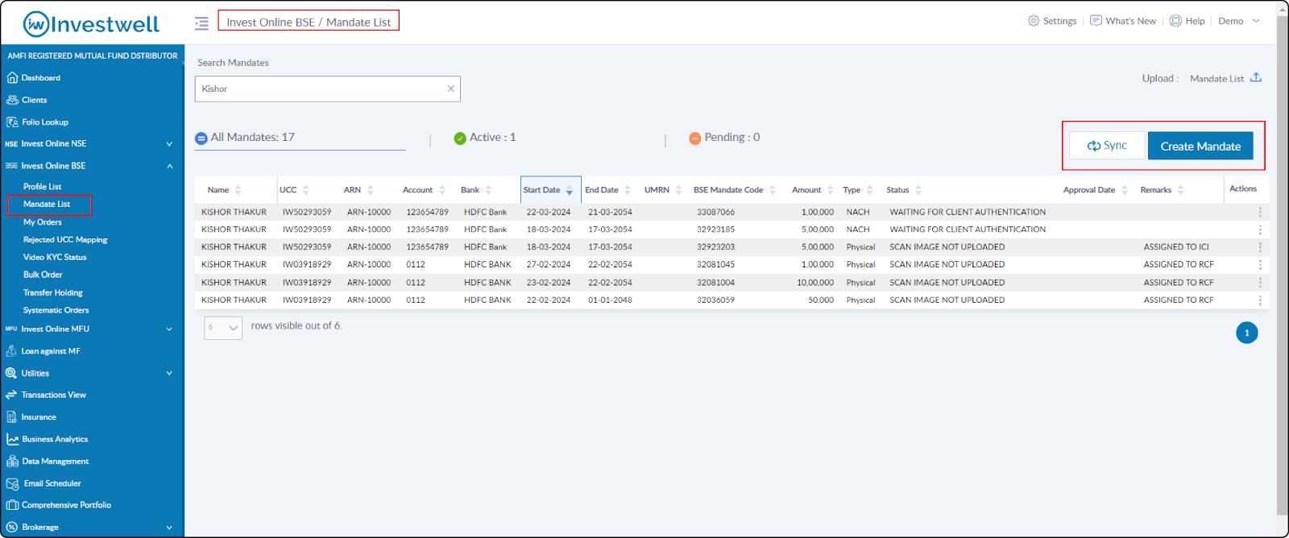Screen dimensions: 1289x538
Task: Expand the Invest Online MFU menu
Action: [169, 329]
